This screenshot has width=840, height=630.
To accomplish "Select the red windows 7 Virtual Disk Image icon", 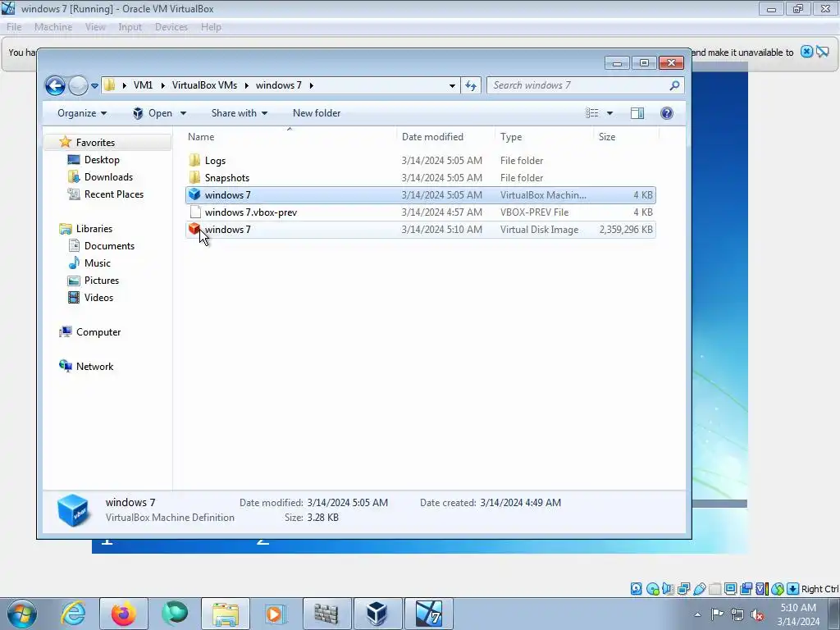I will click(x=194, y=230).
